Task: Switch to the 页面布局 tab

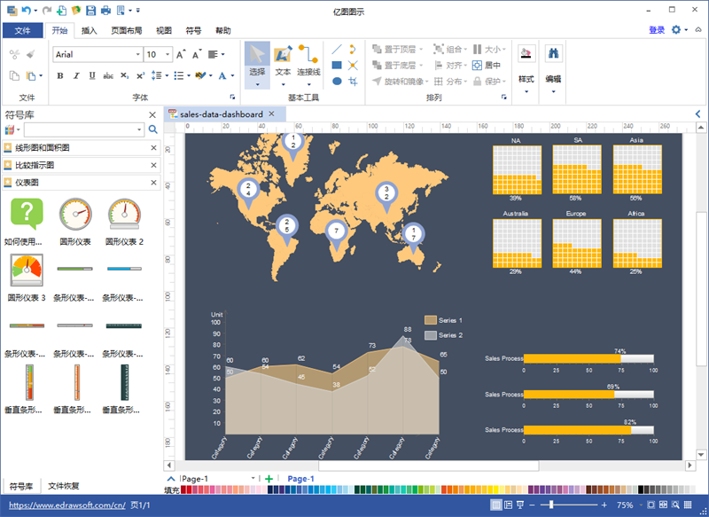Action: coord(127,30)
